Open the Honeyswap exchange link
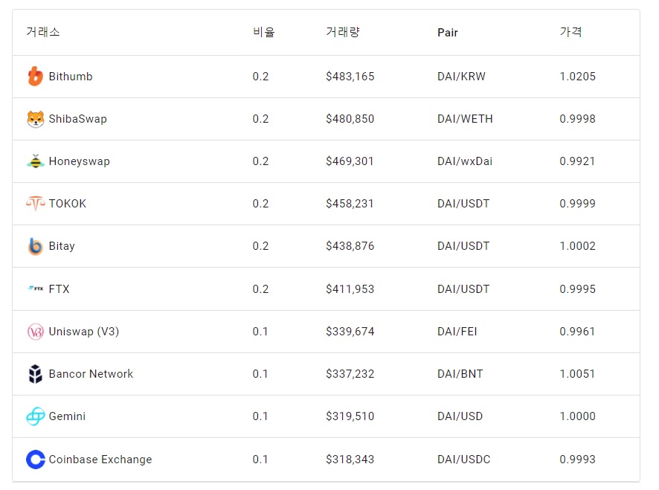The width and height of the screenshot is (659, 490). [80, 161]
